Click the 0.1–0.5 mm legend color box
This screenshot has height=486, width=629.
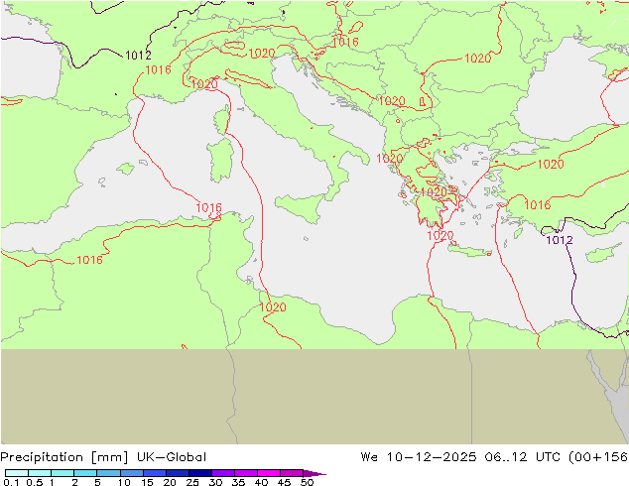[x=17, y=473]
